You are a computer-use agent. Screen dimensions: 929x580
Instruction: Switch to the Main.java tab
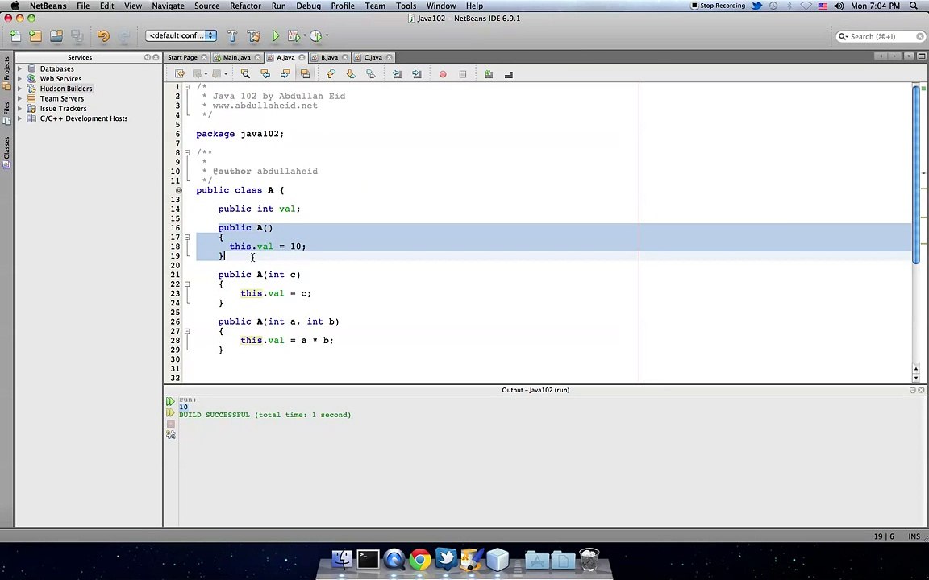pos(236,57)
